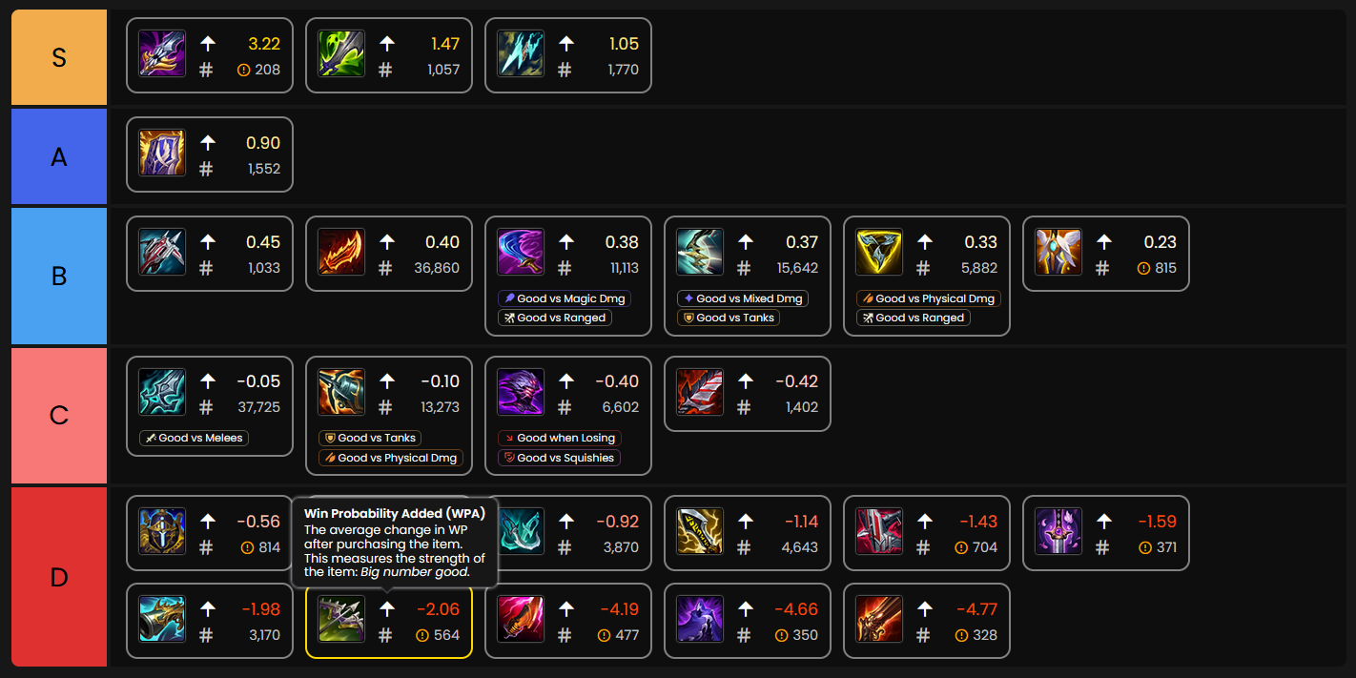The width and height of the screenshot is (1356, 678).
Task: Click the golden item icon in tier A
Action: point(162,153)
